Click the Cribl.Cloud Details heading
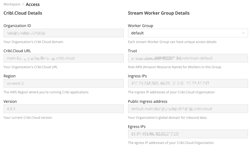The height and width of the screenshot is (148, 251). click(x=23, y=13)
